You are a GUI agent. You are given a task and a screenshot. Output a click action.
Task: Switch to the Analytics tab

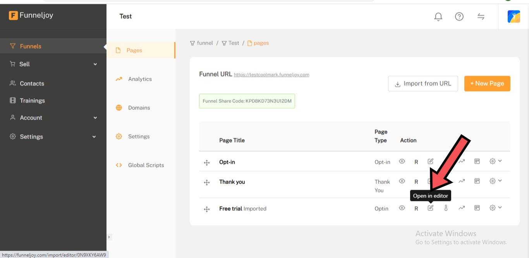pos(140,79)
